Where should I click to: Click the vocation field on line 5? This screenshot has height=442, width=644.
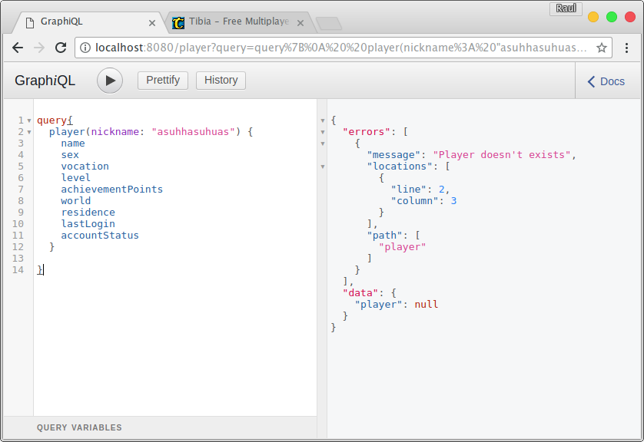[x=85, y=166]
